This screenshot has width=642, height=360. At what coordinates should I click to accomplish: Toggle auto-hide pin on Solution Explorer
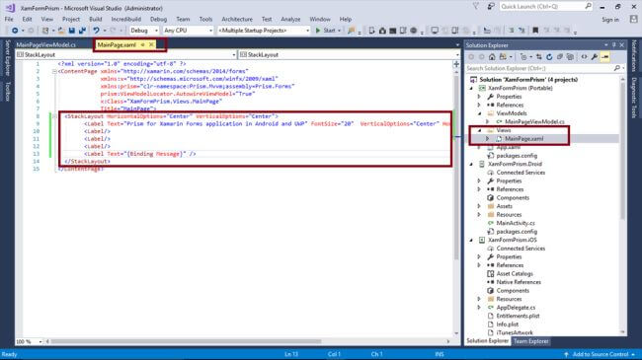coord(613,45)
